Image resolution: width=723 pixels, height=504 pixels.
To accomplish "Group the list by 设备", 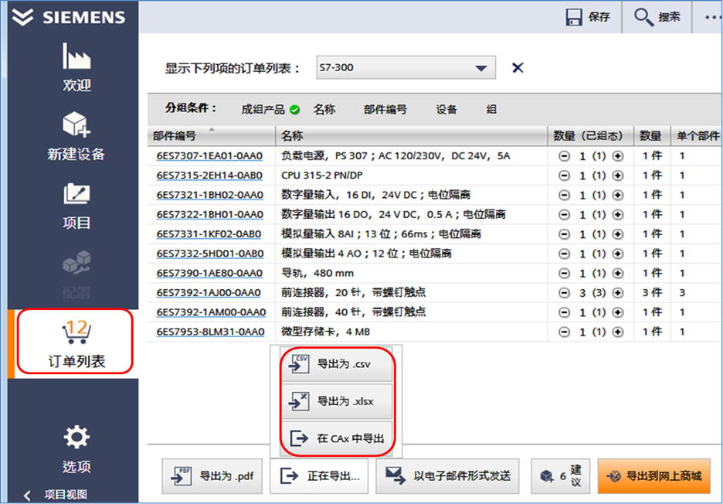I will (x=446, y=110).
